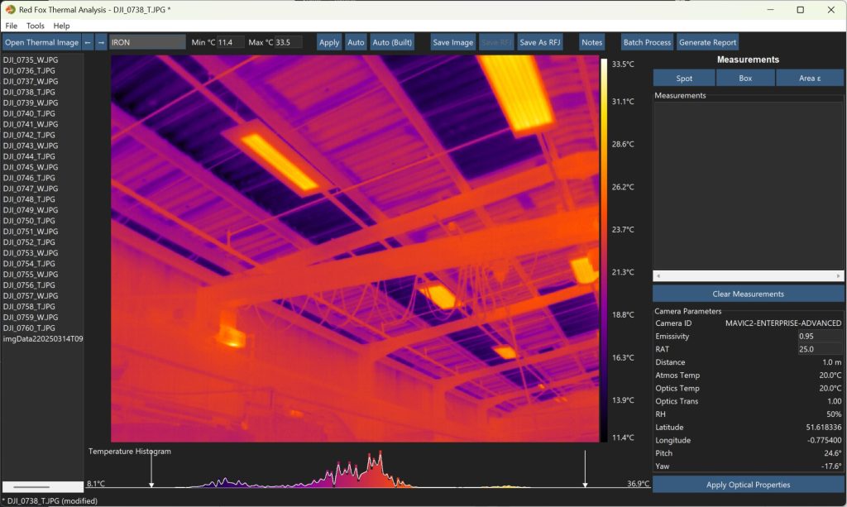Select file DJI_0754_T.JPG

(x=29, y=264)
